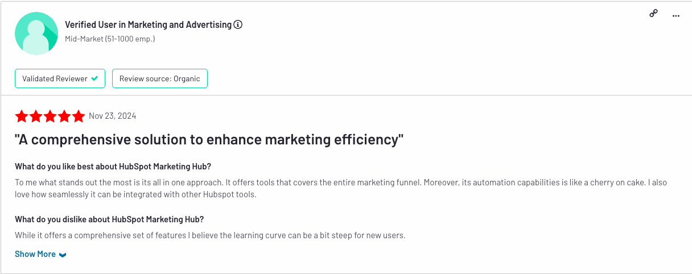Copy review link via chain icon
692x274 pixels.
[654, 14]
